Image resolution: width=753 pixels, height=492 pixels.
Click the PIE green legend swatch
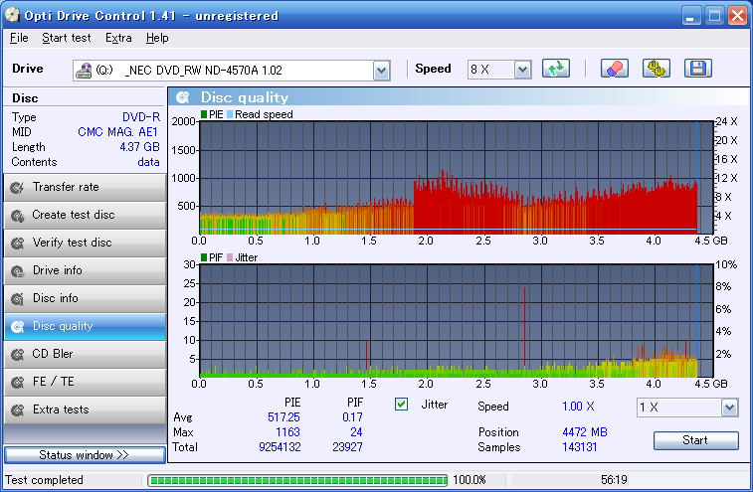pyautogui.click(x=204, y=114)
